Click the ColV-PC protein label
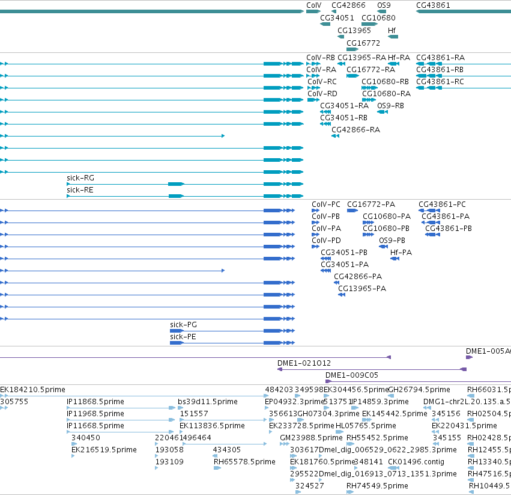Viewport: 511px width, 495px height. 326,204
